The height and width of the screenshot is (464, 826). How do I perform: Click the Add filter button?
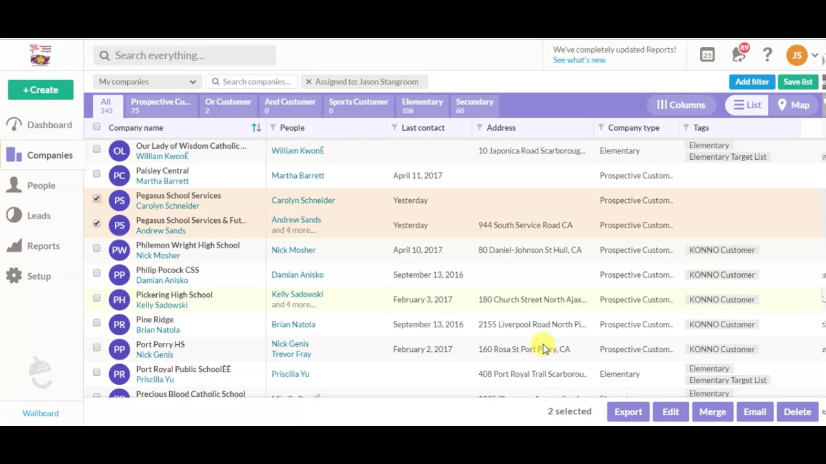[x=752, y=82]
